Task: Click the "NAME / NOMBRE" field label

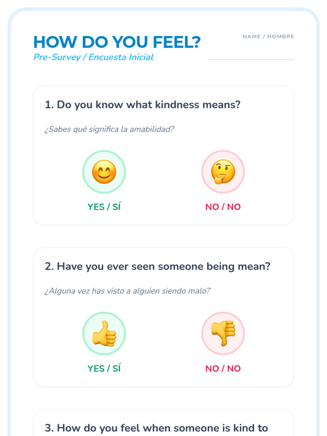Action: (x=268, y=37)
